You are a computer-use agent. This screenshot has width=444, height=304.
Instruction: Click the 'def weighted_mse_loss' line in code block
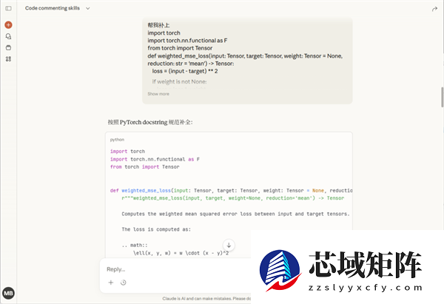tap(232, 191)
